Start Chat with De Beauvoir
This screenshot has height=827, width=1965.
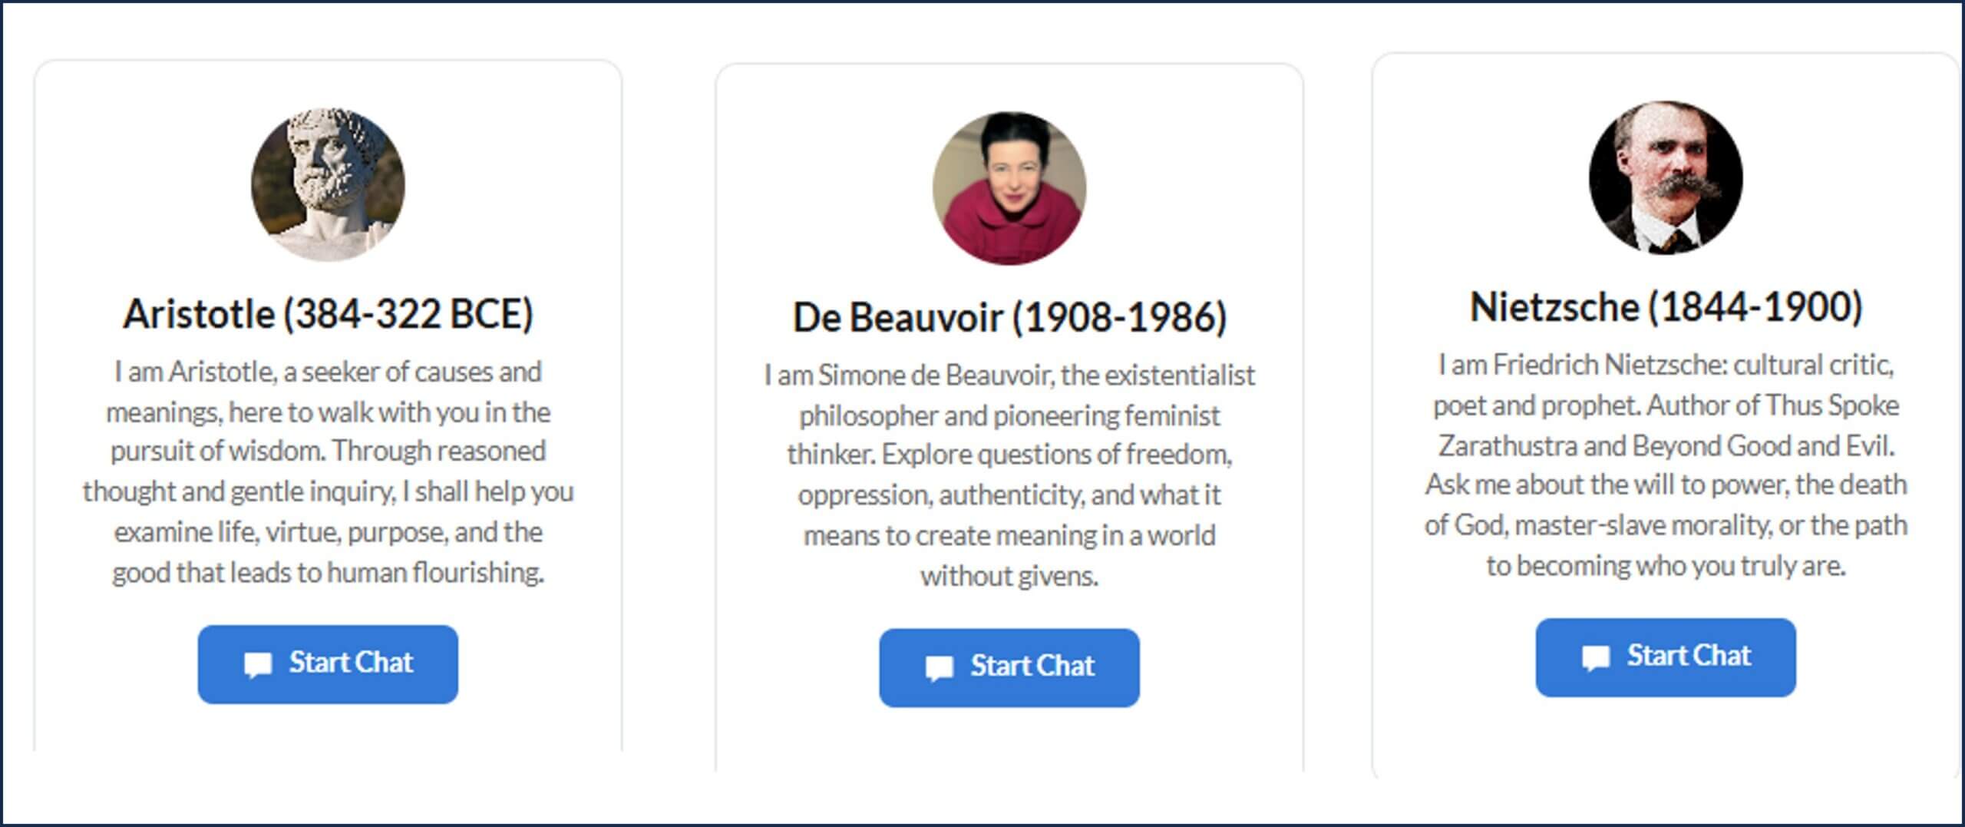(x=1009, y=667)
